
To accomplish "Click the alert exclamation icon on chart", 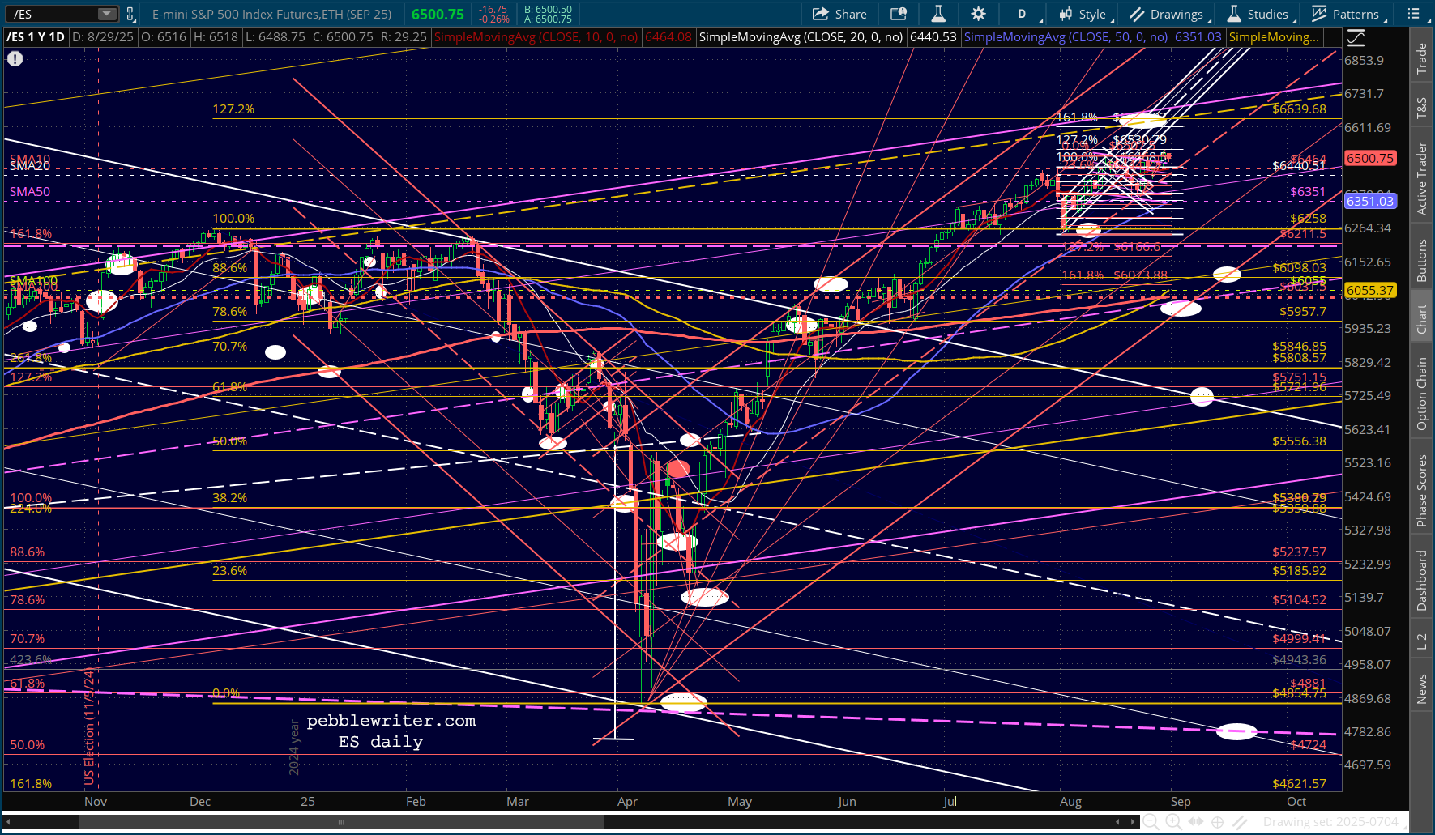I will [x=15, y=58].
